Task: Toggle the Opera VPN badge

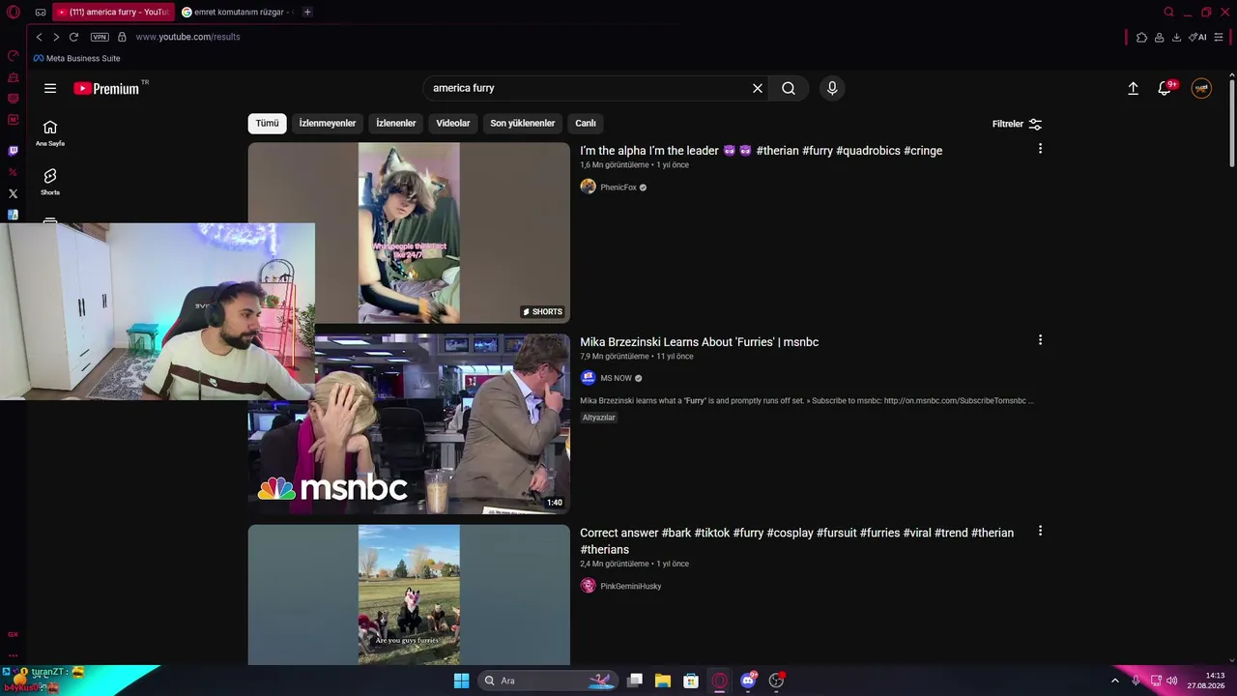Action: (x=100, y=37)
